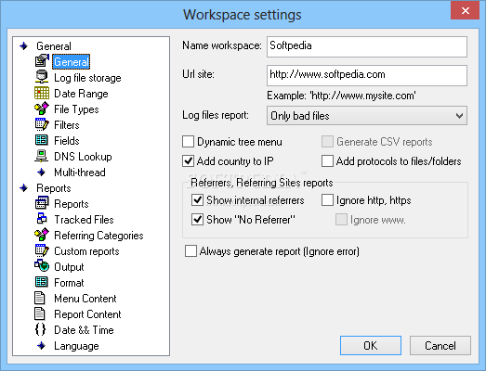Select the General group tree node

(x=54, y=46)
